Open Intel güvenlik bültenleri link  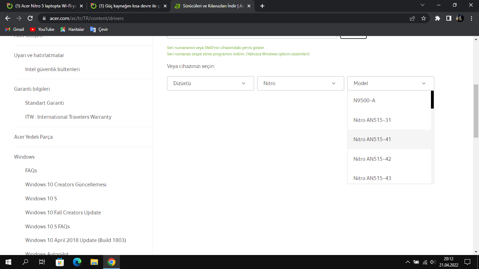[x=52, y=69]
